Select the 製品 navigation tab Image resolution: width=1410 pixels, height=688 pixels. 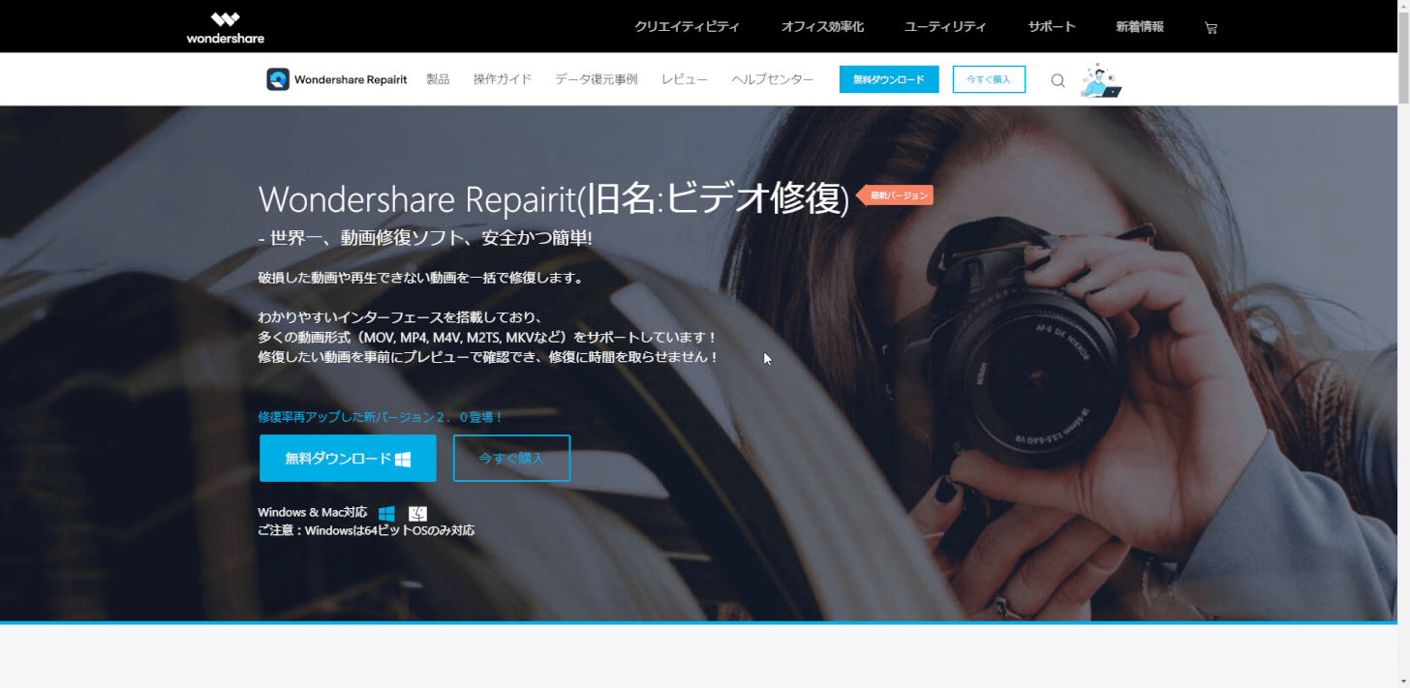(438, 79)
